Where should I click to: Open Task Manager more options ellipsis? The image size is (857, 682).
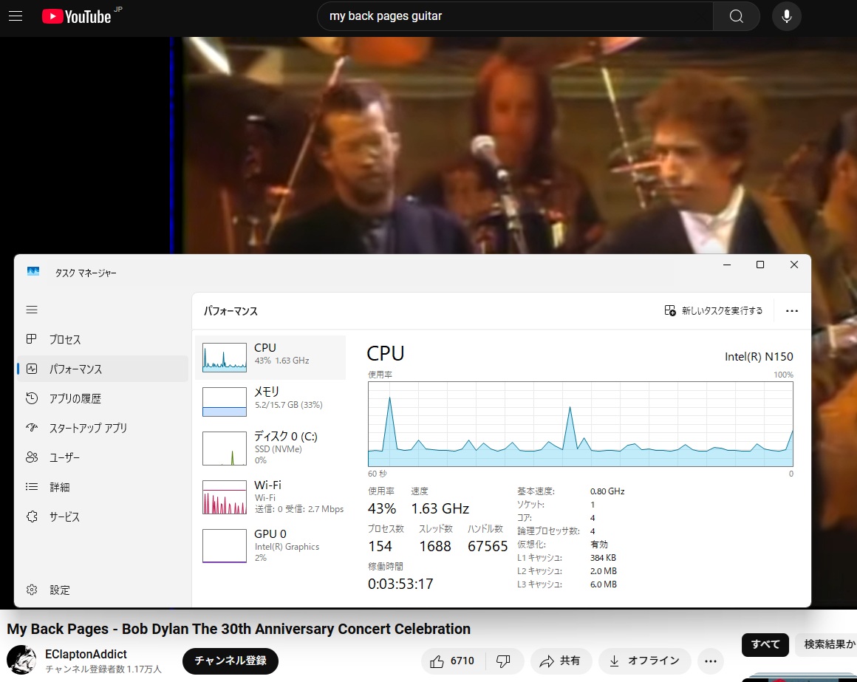pos(792,311)
